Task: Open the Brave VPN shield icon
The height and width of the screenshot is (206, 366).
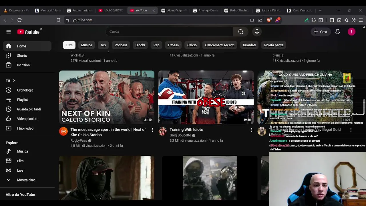Action: (354, 20)
